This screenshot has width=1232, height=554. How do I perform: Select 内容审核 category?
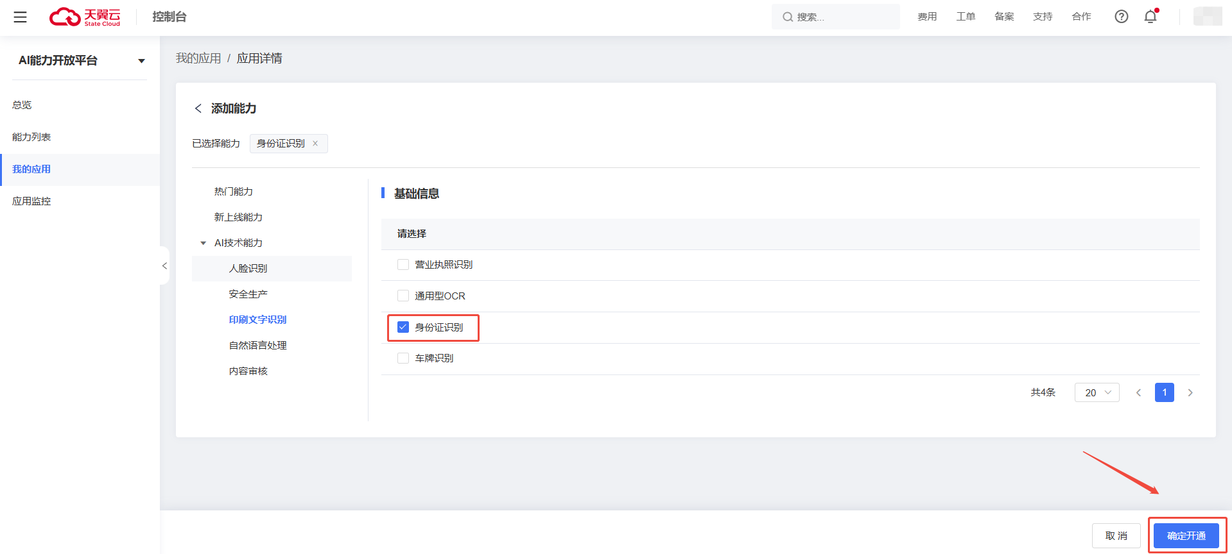tap(248, 371)
